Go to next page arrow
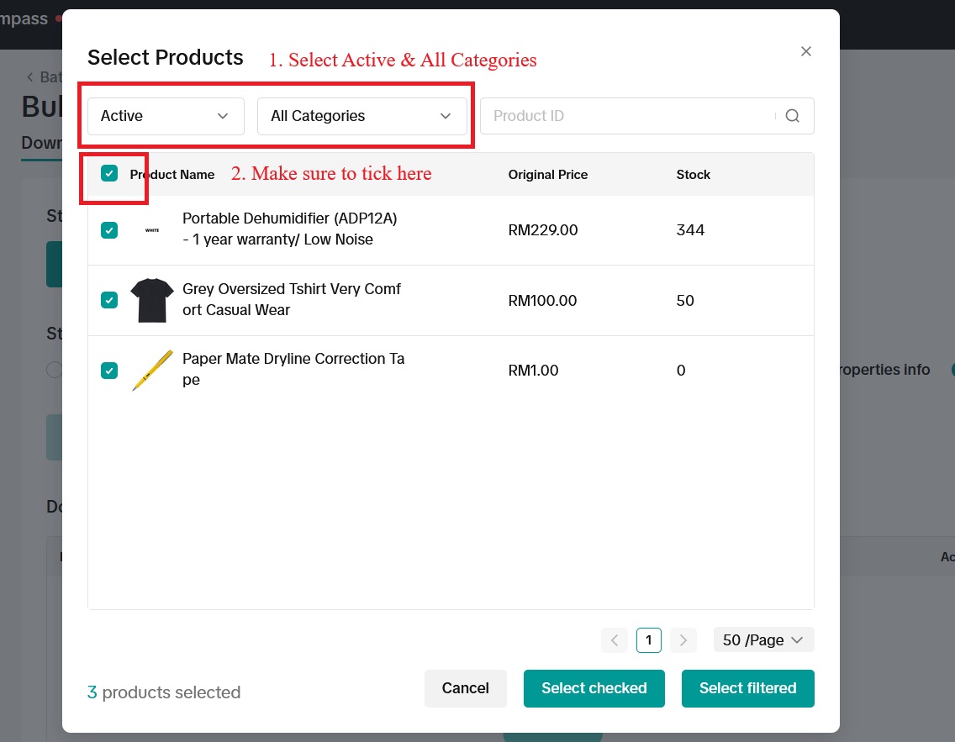This screenshot has height=742, width=955. click(x=683, y=640)
